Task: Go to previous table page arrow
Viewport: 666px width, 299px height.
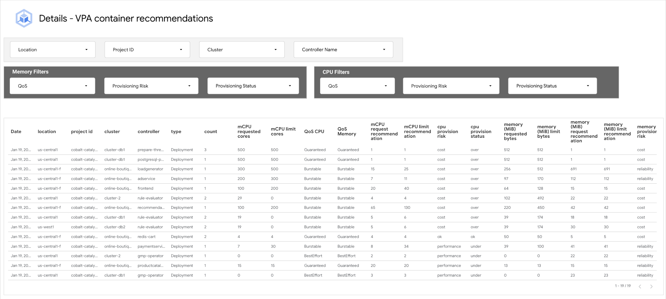Action: tap(640, 286)
